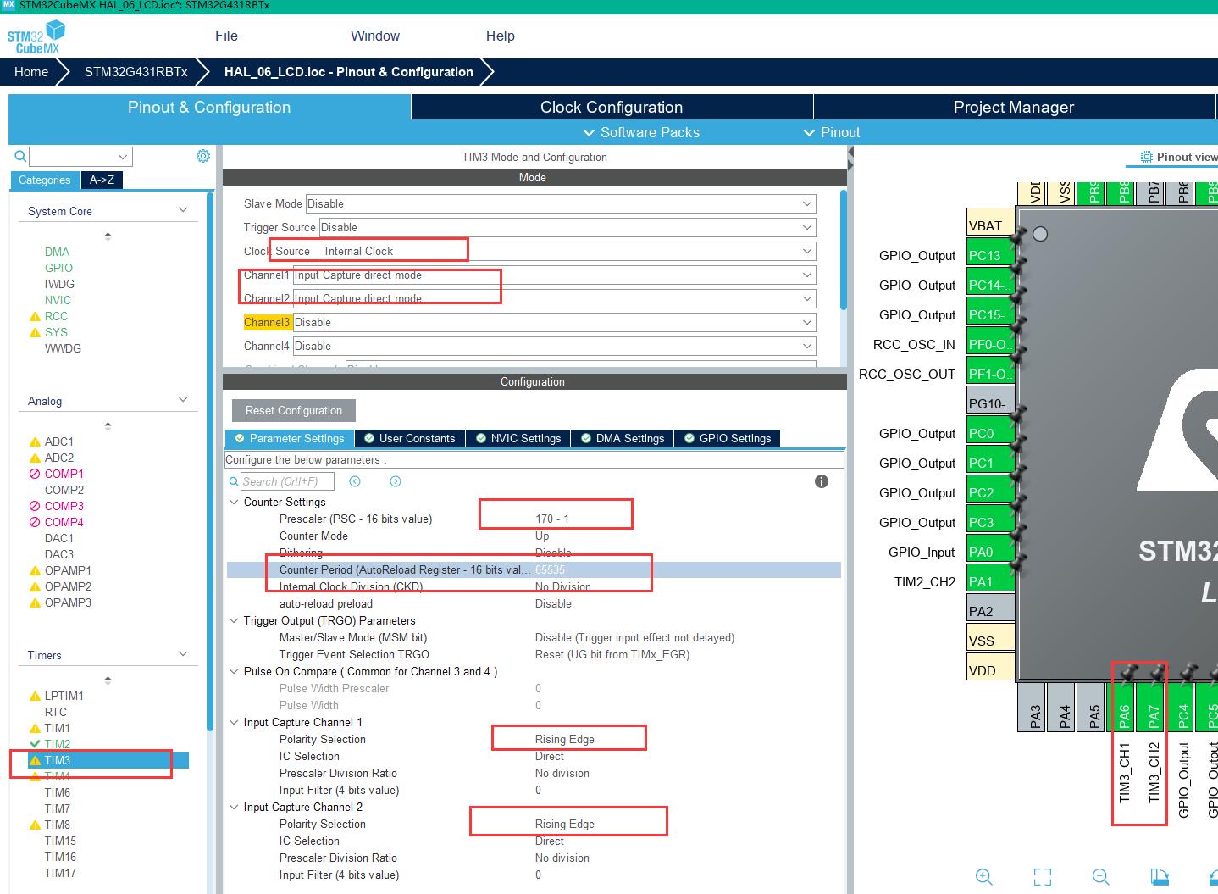Collapse Trigger Output (TRGO) Parameters group
This screenshot has width=1218, height=894.
point(234,620)
